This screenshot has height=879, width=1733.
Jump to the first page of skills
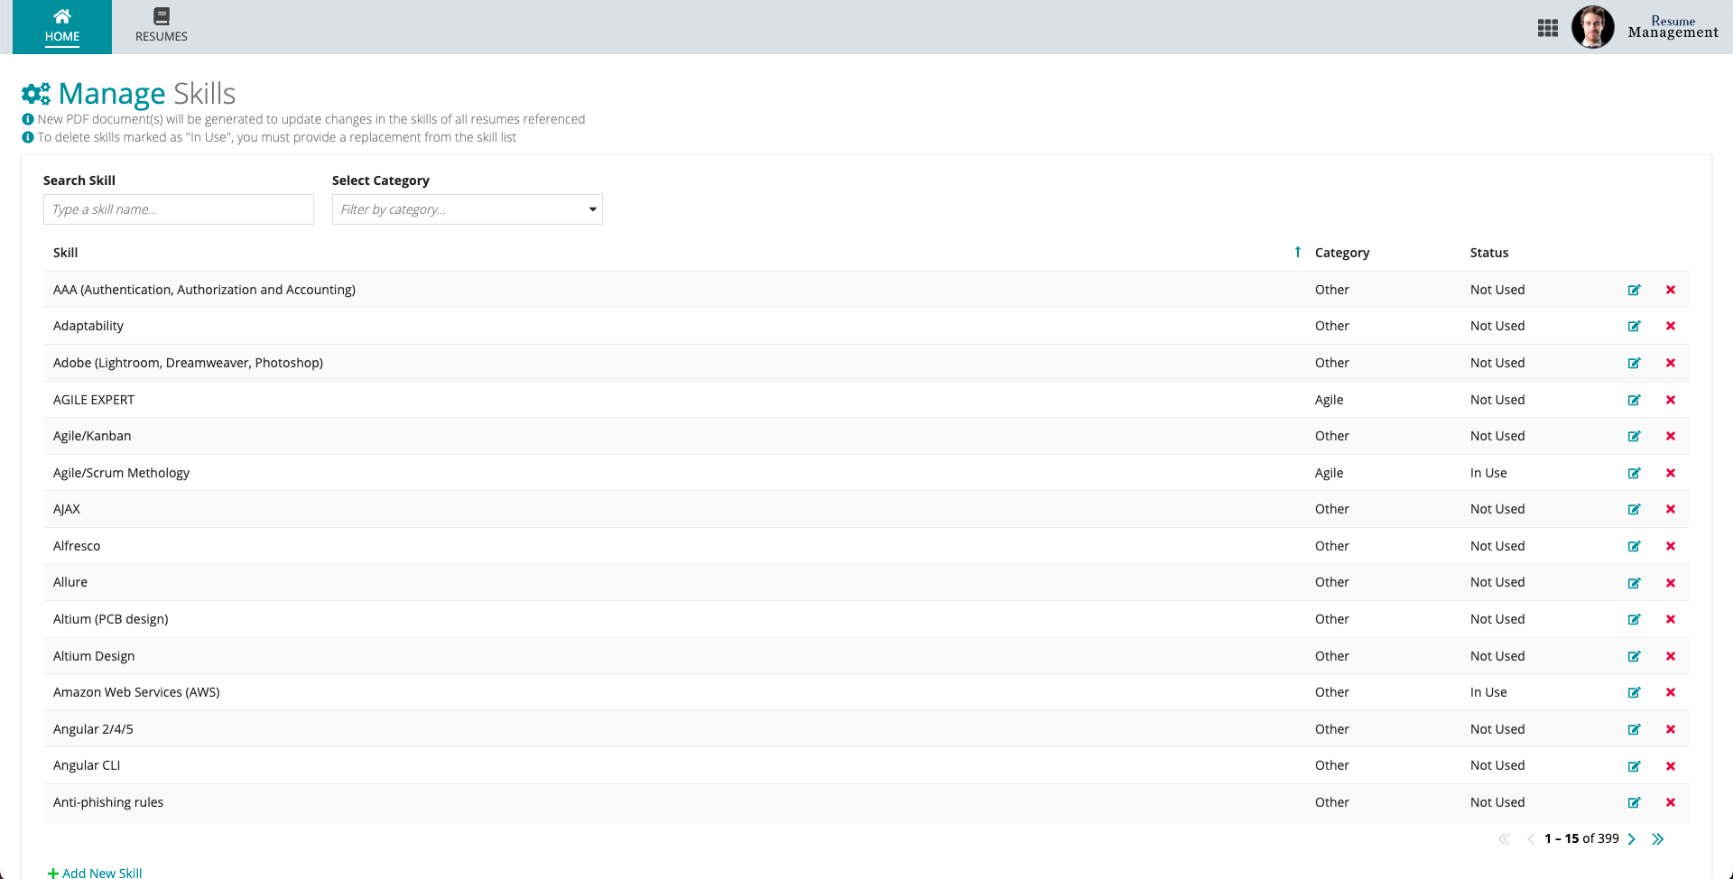pyautogui.click(x=1504, y=839)
